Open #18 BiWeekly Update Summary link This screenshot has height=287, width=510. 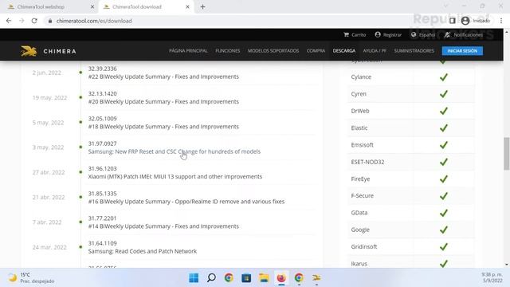163,127
